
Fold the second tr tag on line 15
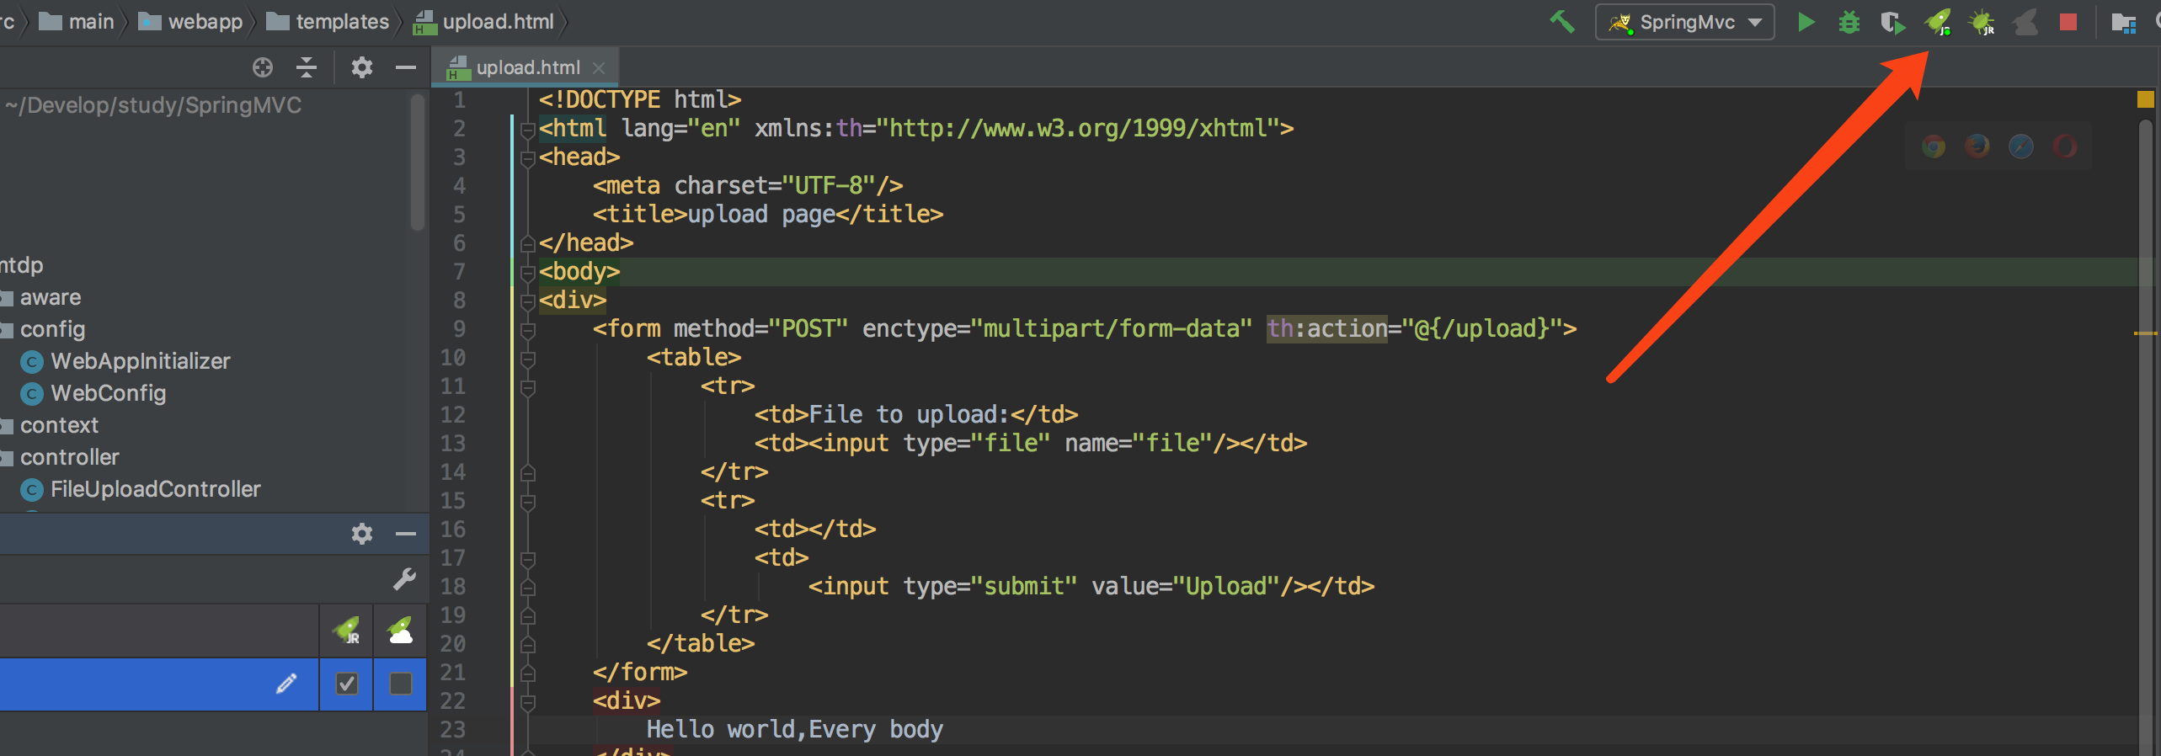(528, 502)
